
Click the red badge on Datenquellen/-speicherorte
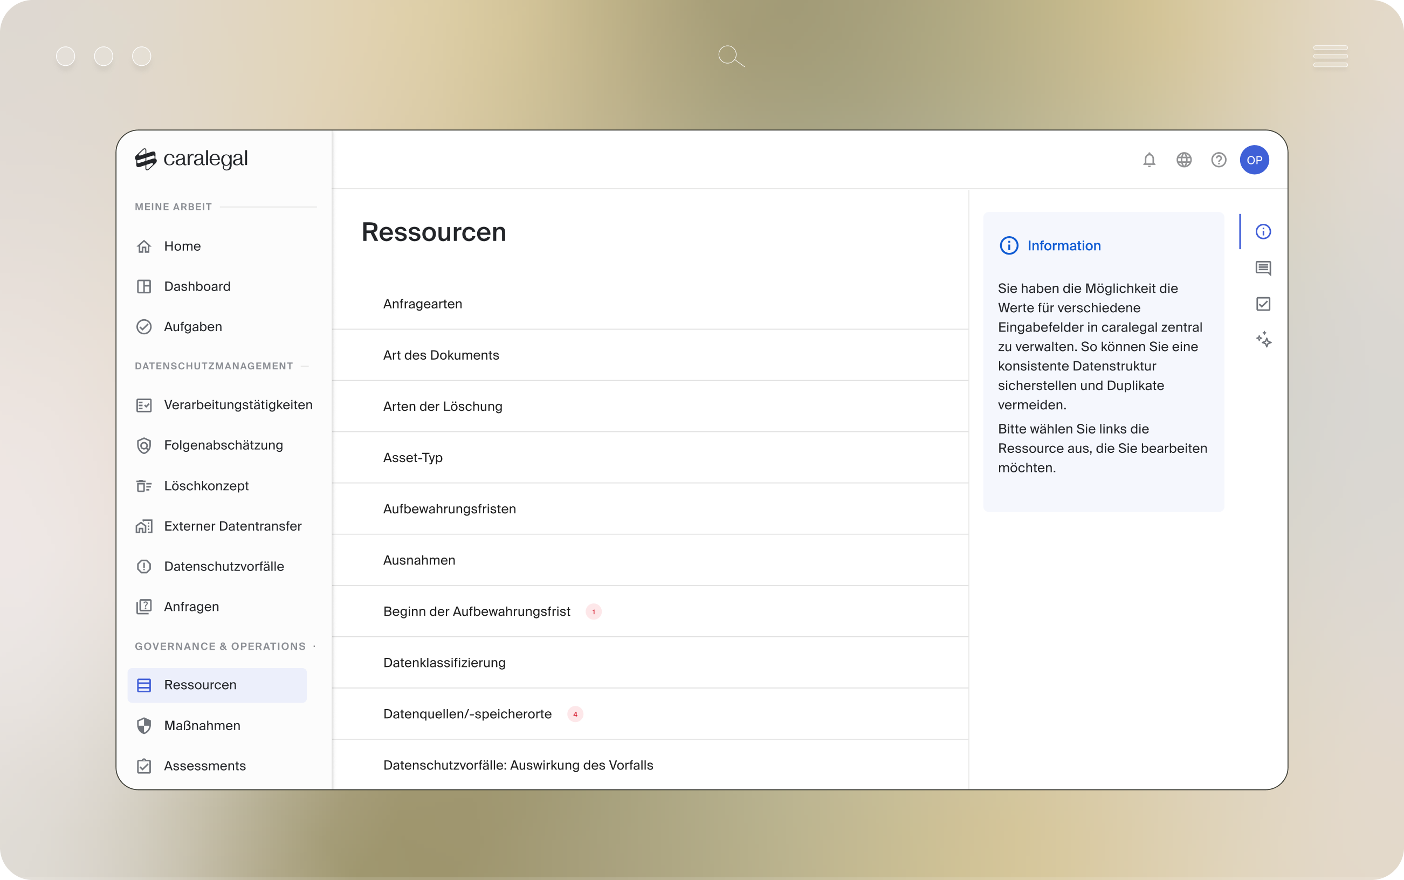click(576, 714)
